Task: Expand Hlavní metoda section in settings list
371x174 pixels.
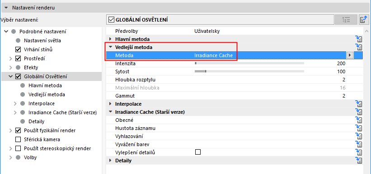Action: [x=110, y=39]
